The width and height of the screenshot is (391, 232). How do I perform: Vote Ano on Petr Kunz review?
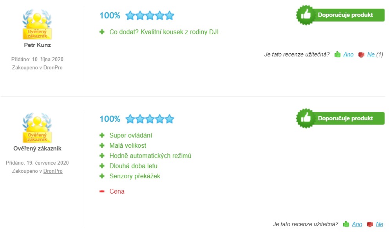[x=348, y=54]
